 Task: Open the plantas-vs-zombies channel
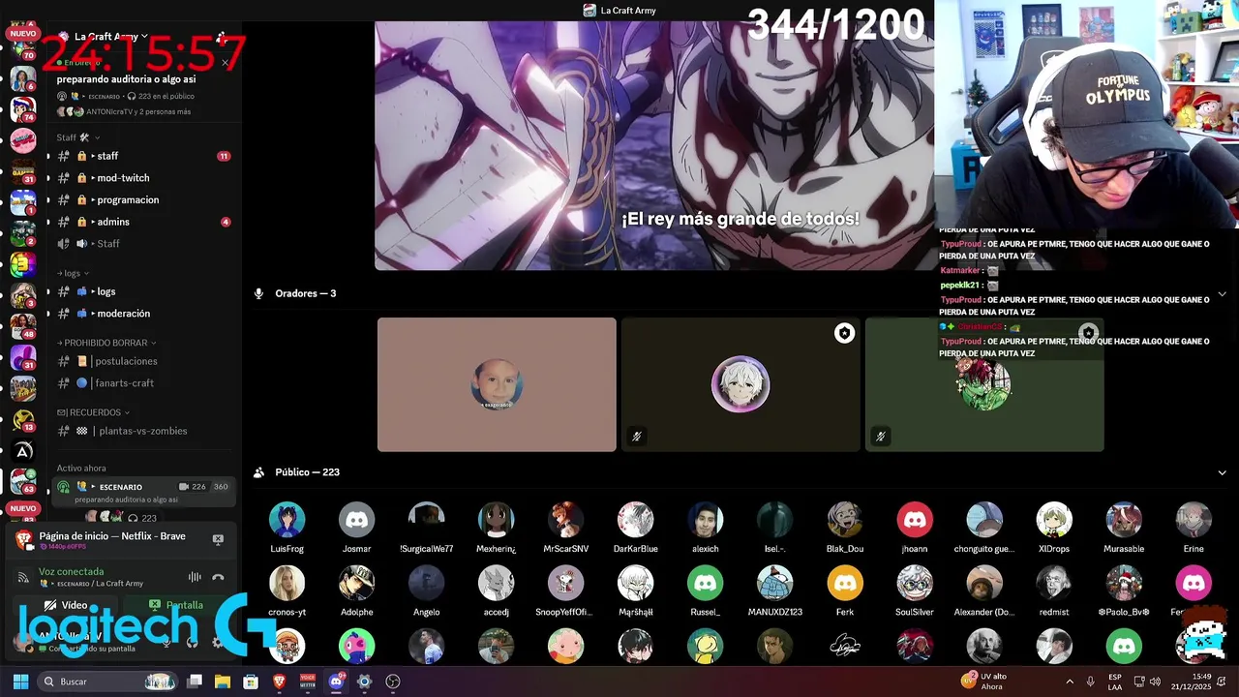143,431
